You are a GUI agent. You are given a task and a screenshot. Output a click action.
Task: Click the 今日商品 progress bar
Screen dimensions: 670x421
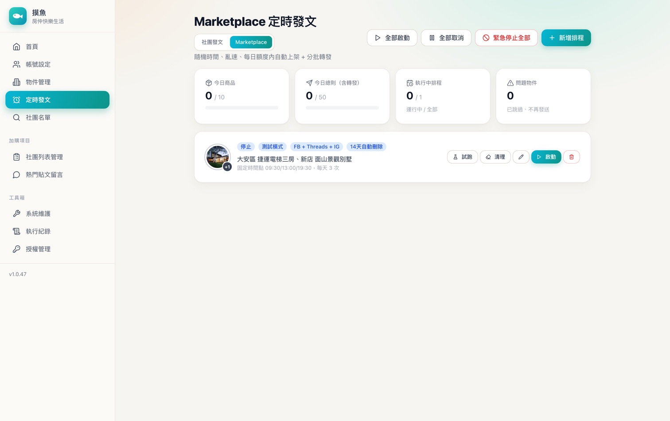tap(242, 108)
